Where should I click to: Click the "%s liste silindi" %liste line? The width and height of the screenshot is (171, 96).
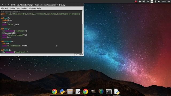coord(15,46)
